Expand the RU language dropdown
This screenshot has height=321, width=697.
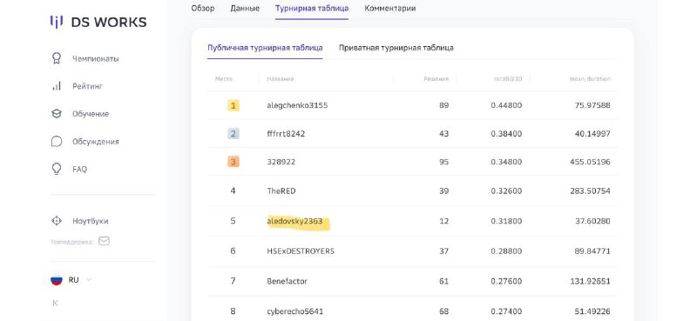(x=89, y=280)
